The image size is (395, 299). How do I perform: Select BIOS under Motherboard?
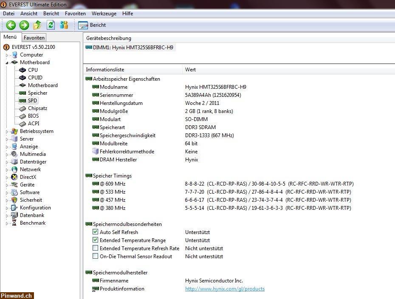pyautogui.click(x=33, y=116)
